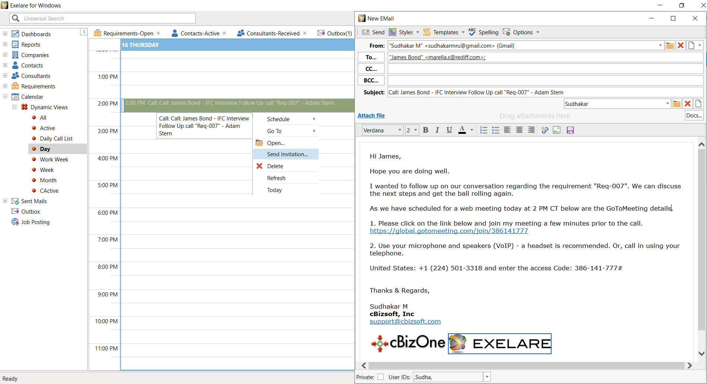The image size is (707, 384).
Task: Open the Spelling check tool
Action: (x=483, y=32)
